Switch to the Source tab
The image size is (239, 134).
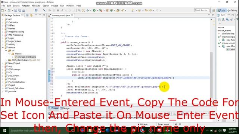coord(53,108)
